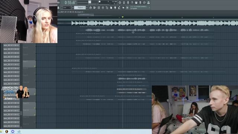Click the picker list vertical scrollbar
The image size is (238, 134).
(x=21, y=113)
